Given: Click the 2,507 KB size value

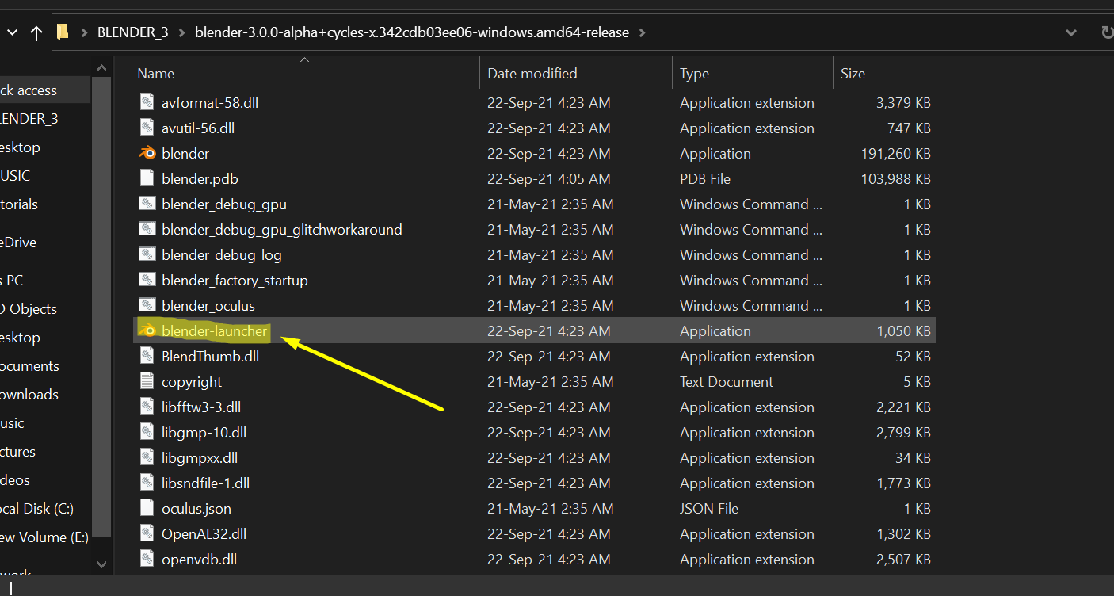Looking at the screenshot, I should click(x=903, y=559).
